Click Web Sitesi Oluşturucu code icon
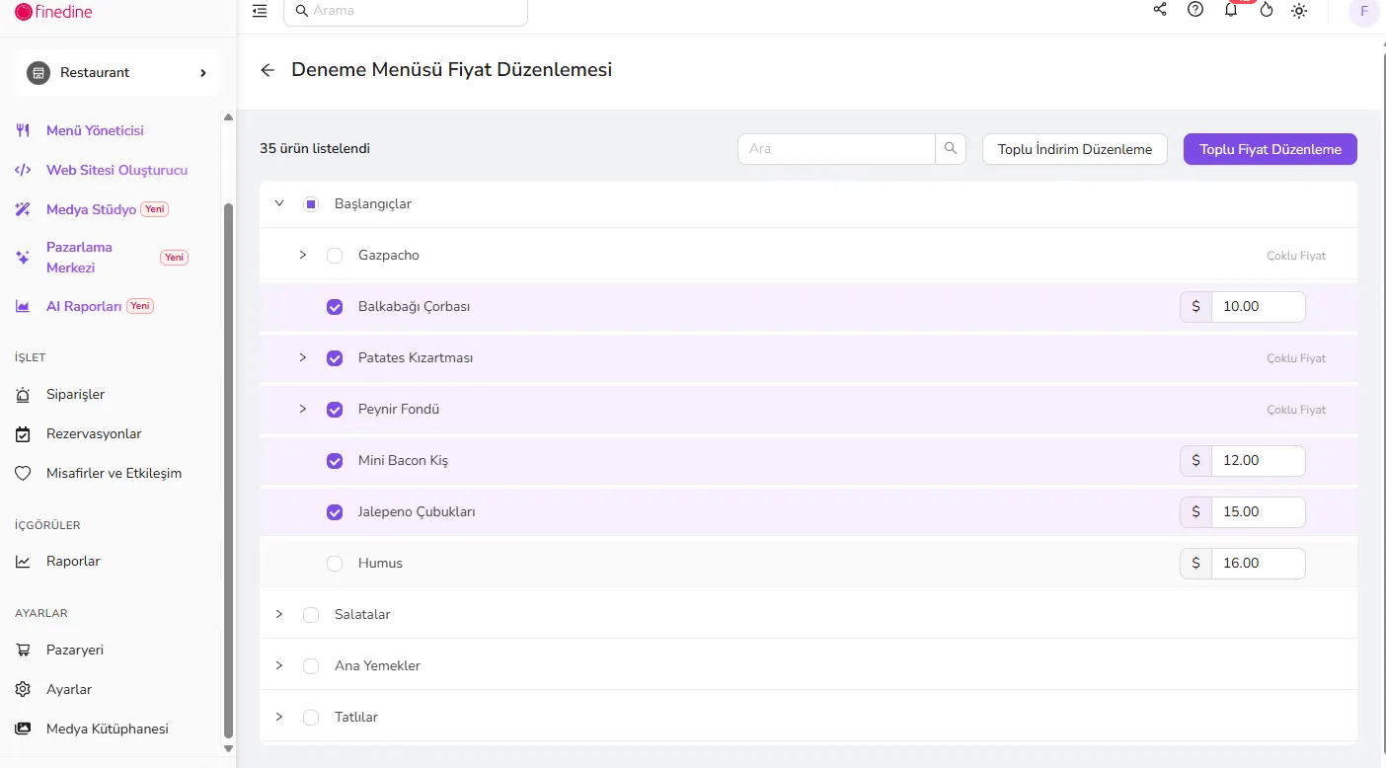Image resolution: width=1386 pixels, height=768 pixels. (23, 170)
